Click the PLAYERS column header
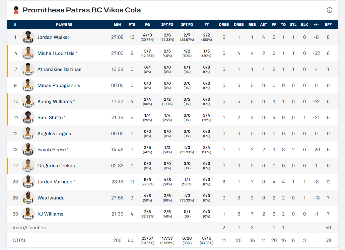345x250 pixels. (x=64, y=24)
